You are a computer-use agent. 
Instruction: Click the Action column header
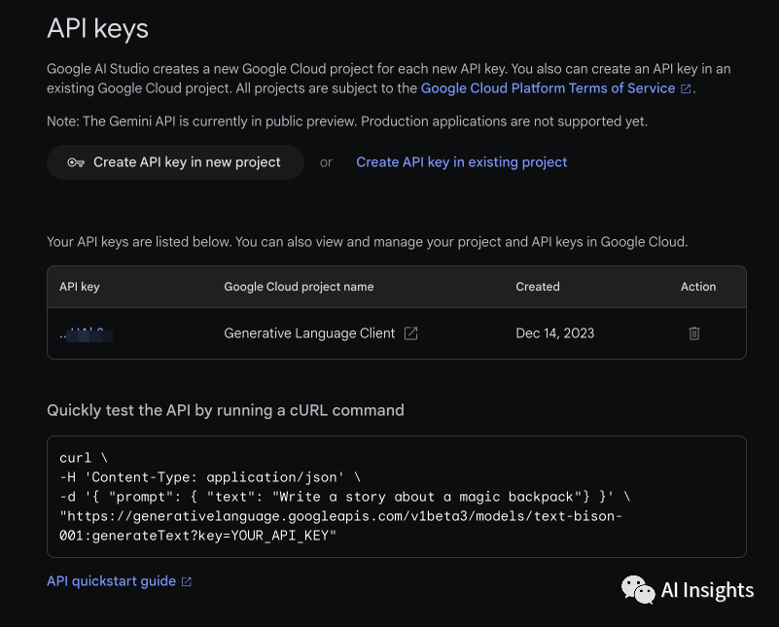point(697,287)
